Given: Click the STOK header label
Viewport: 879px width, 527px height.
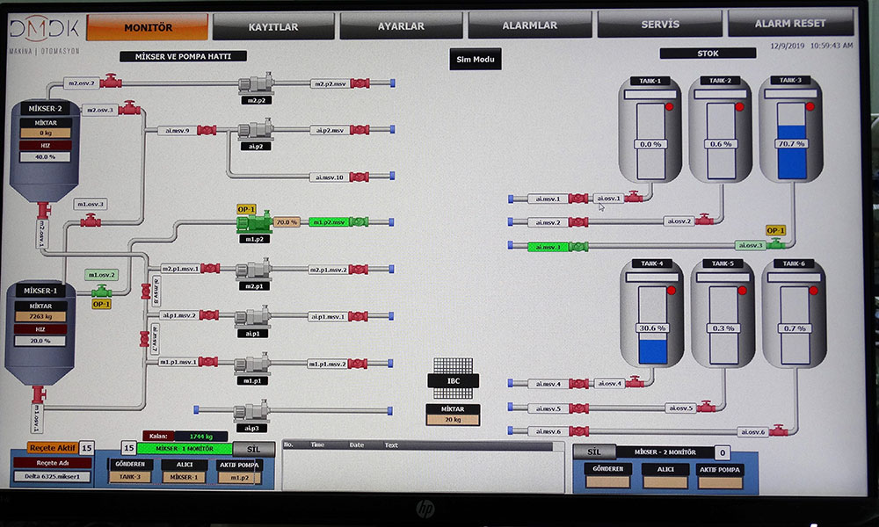Looking at the screenshot, I should point(708,54).
